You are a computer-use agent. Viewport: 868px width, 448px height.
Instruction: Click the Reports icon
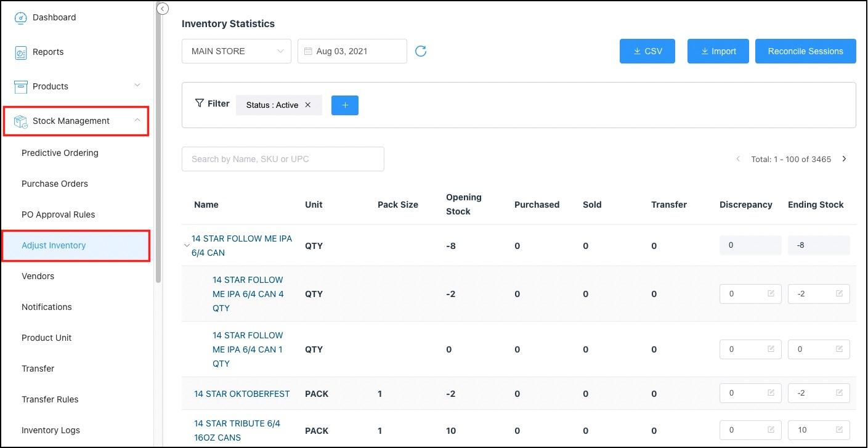click(x=20, y=52)
